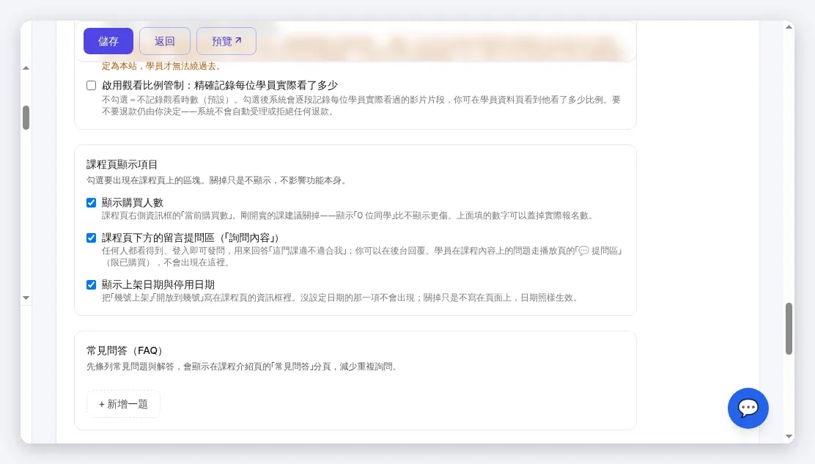Viewport: 815px width, 464px height.
Task: Click the 儲存 save button
Action: 108,41
